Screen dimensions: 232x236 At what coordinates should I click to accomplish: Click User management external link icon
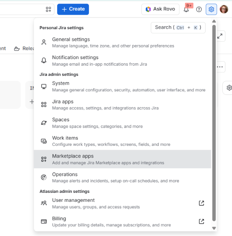tap(201, 203)
